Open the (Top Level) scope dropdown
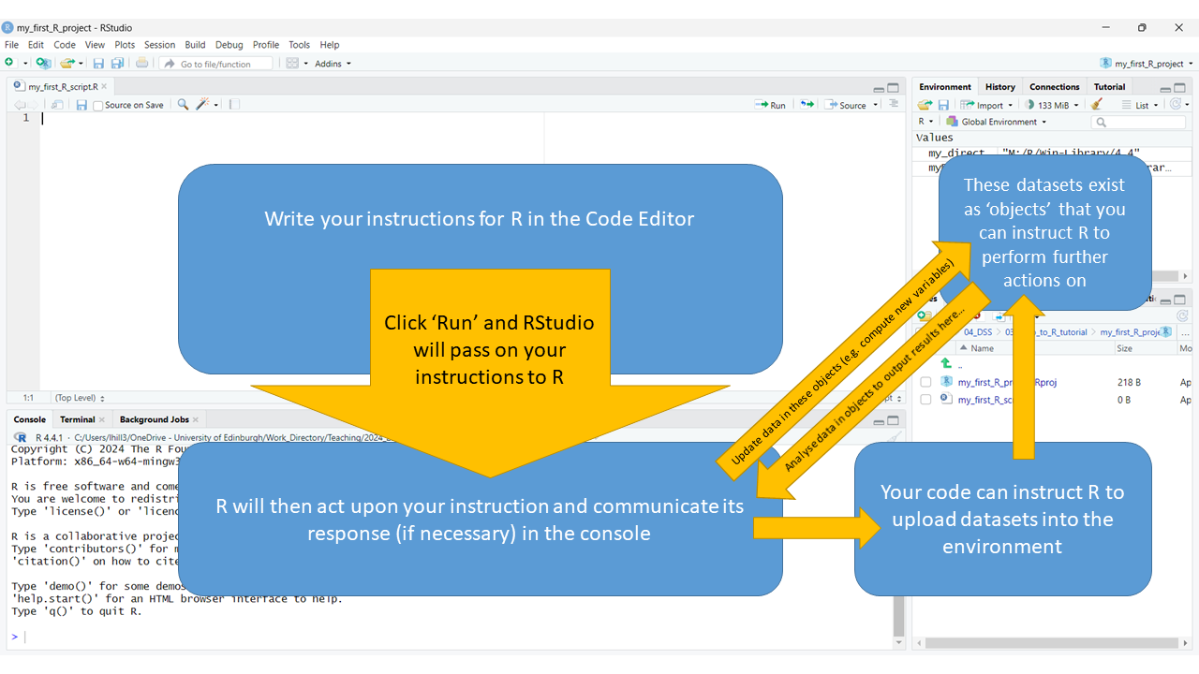 tap(80, 398)
